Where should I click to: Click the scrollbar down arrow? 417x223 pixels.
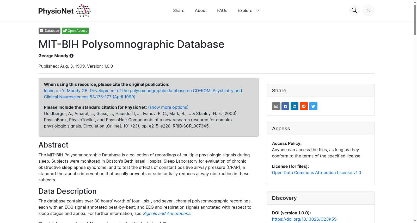[415, 221]
